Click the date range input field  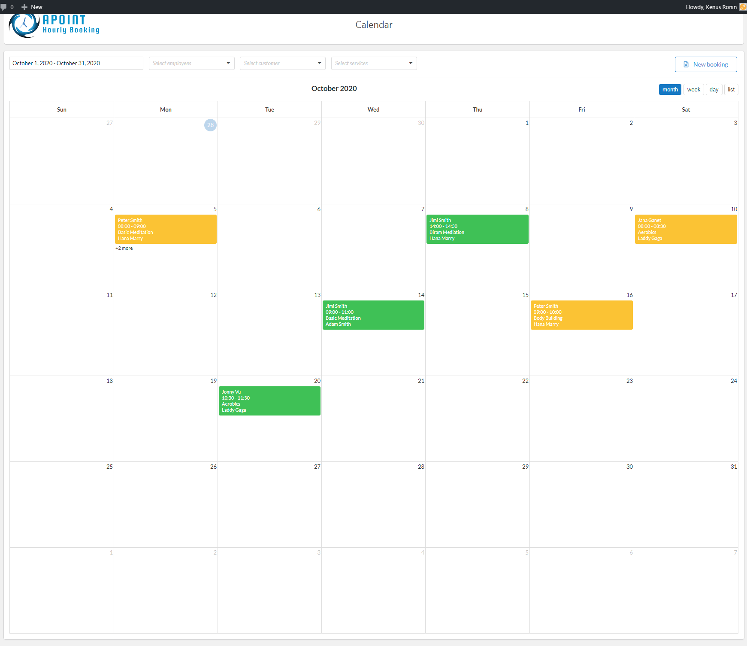tap(76, 63)
